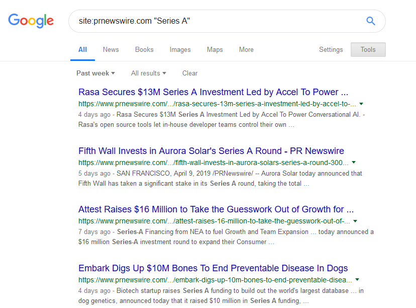Click the snippet "Biotech startup raises Series A"
The image size is (416, 308).
[163, 291]
